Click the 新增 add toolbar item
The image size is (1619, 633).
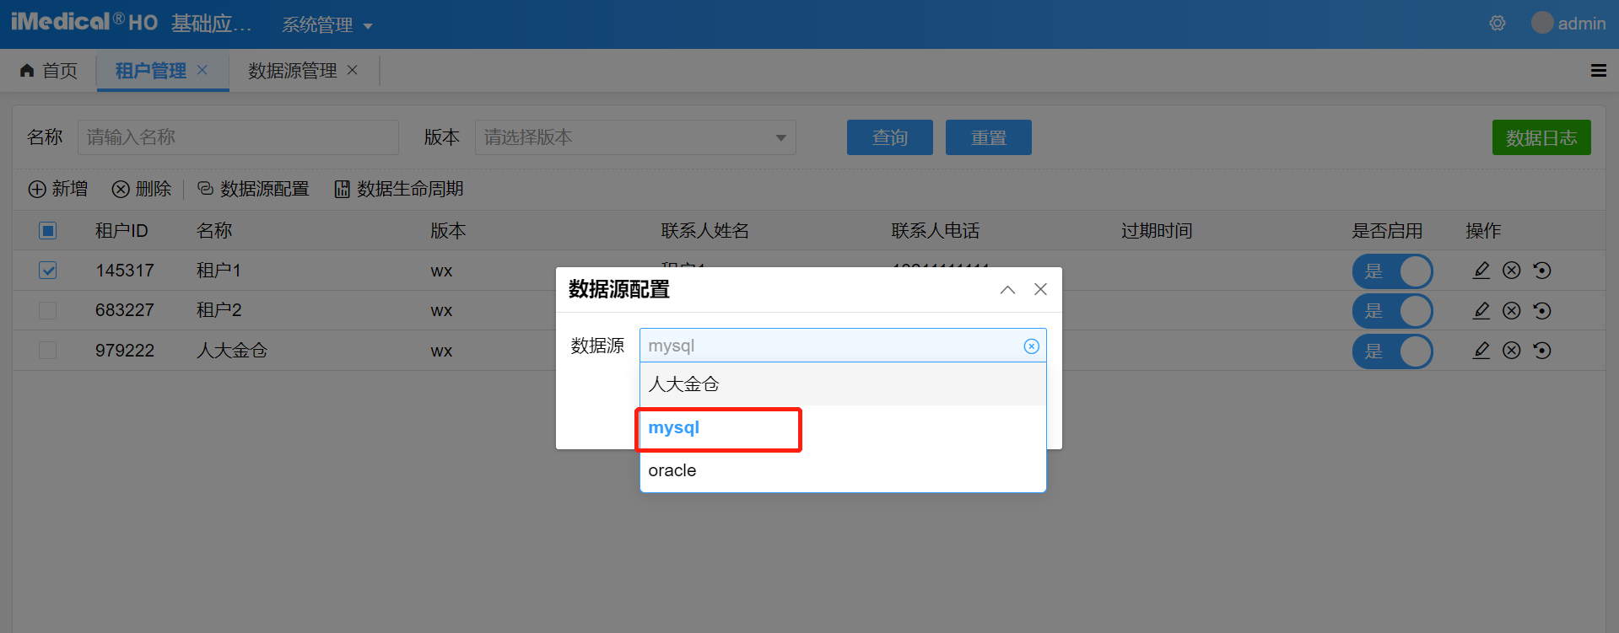click(x=58, y=189)
